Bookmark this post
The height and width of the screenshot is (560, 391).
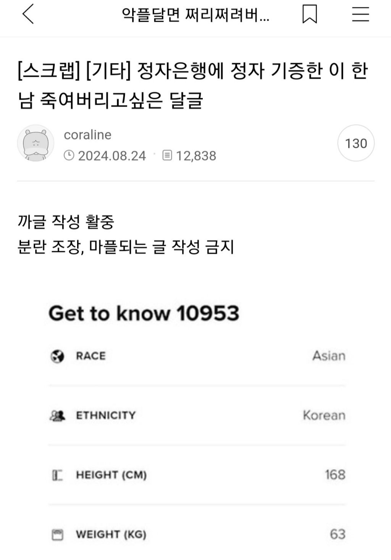click(309, 15)
